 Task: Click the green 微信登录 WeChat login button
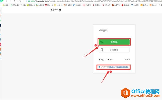(114, 42)
